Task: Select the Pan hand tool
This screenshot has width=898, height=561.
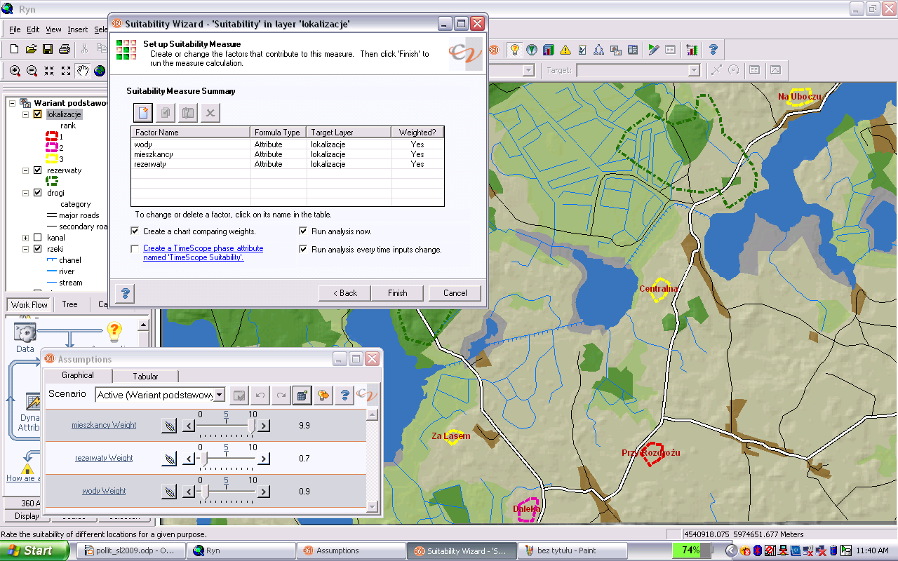Action: (x=83, y=71)
